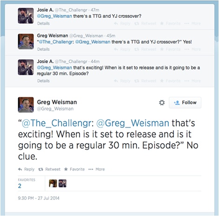Open the gear settings icon beside Follow
This screenshot has width=219, height=218.
coord(162,103)
